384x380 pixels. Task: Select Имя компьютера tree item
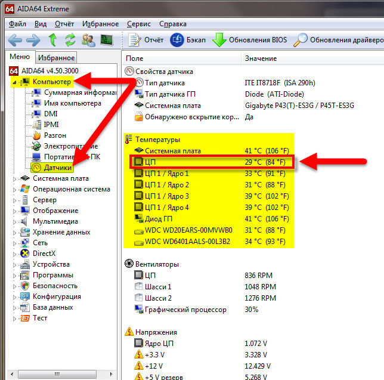coord(67,103)
